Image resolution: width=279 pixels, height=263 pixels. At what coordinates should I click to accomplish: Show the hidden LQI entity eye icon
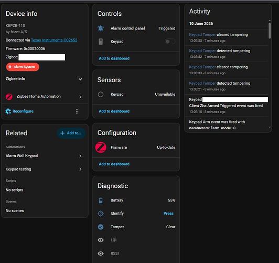[x=101, y=240]
